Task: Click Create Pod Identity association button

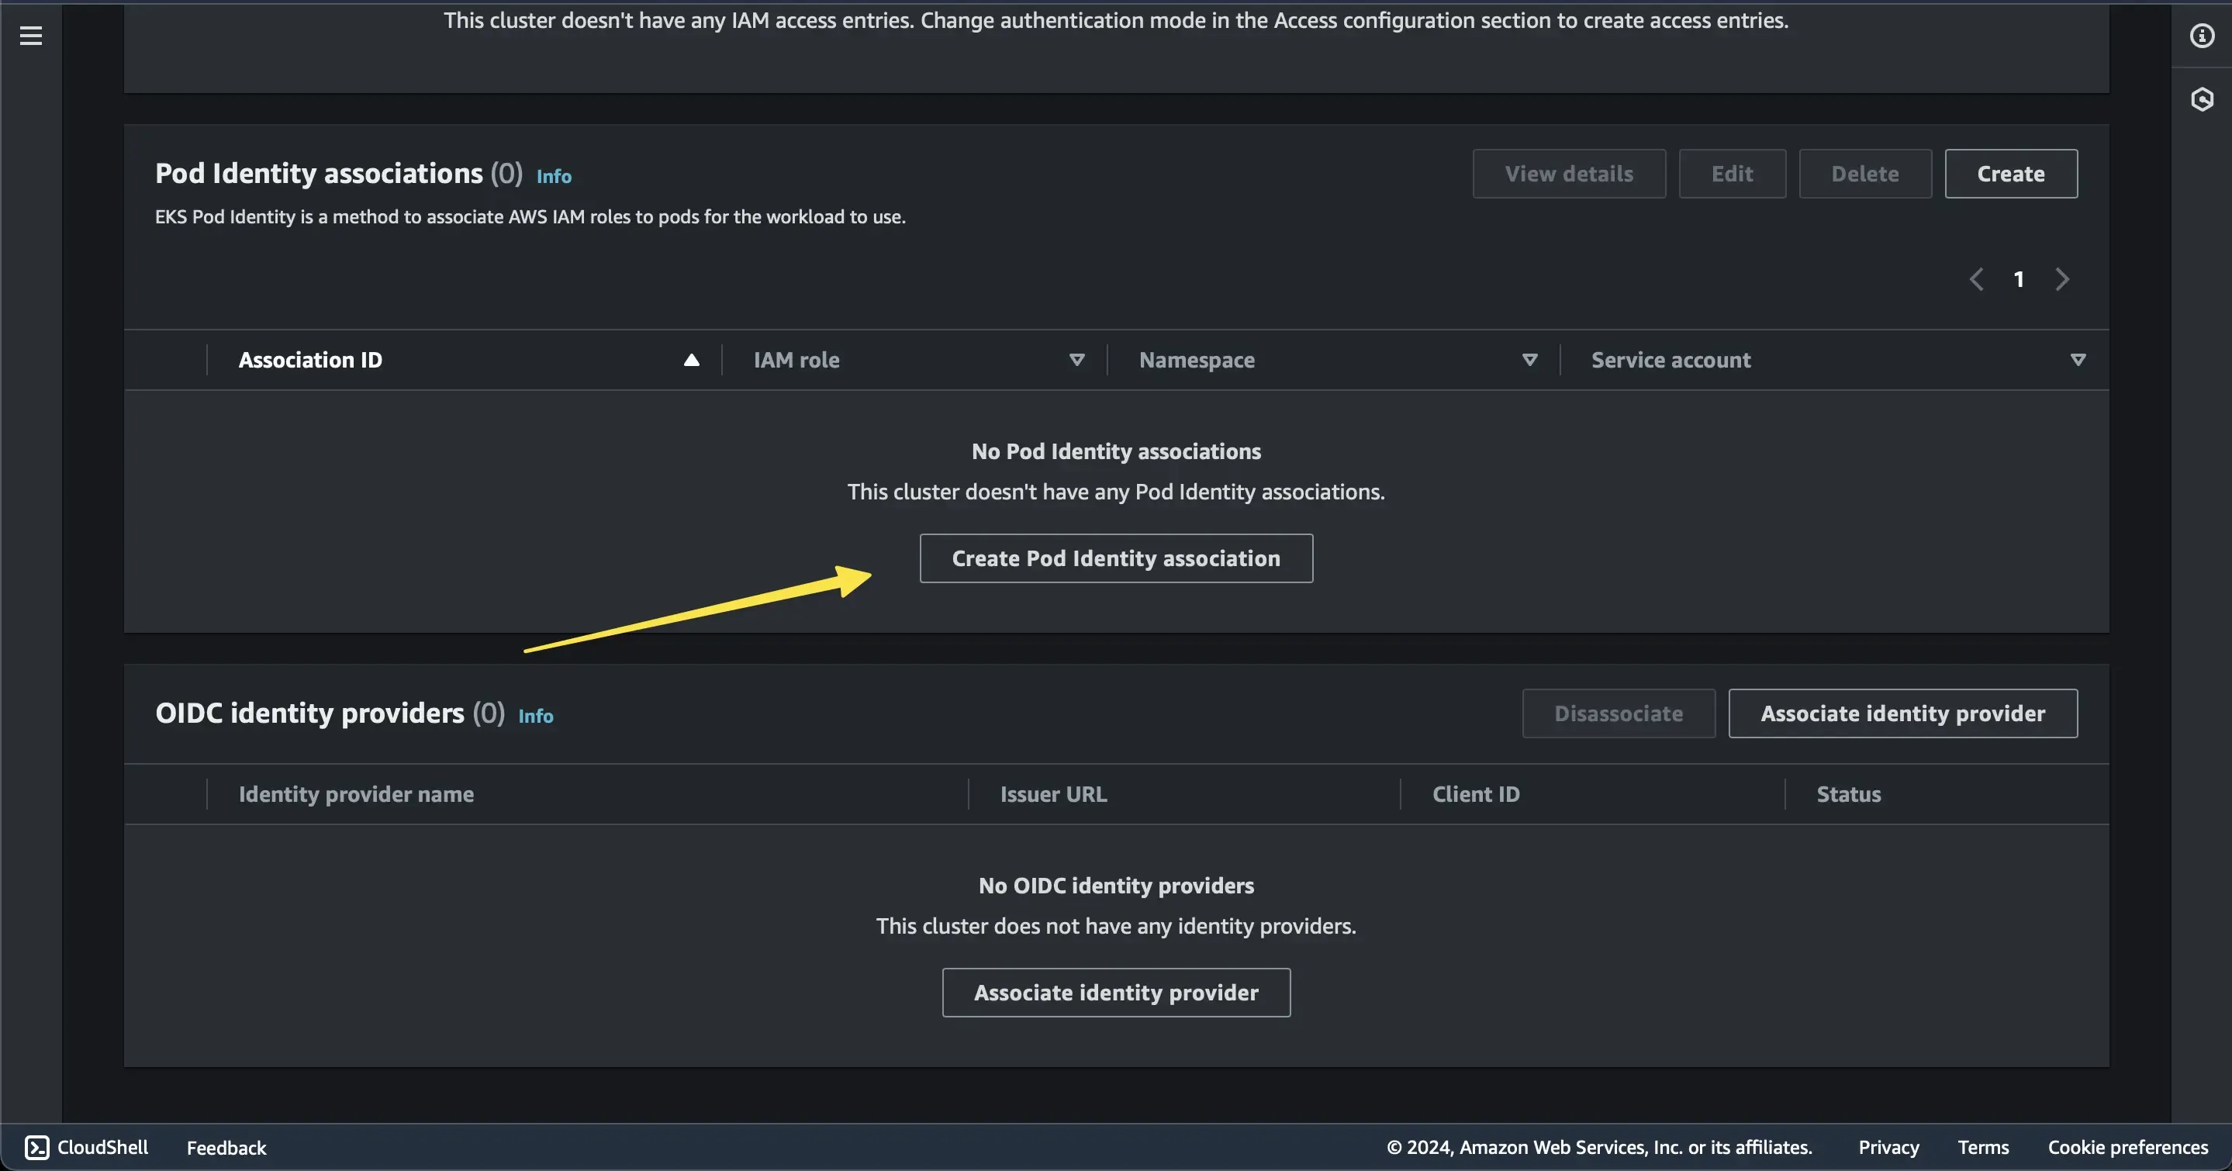Action: (1116, 558)
